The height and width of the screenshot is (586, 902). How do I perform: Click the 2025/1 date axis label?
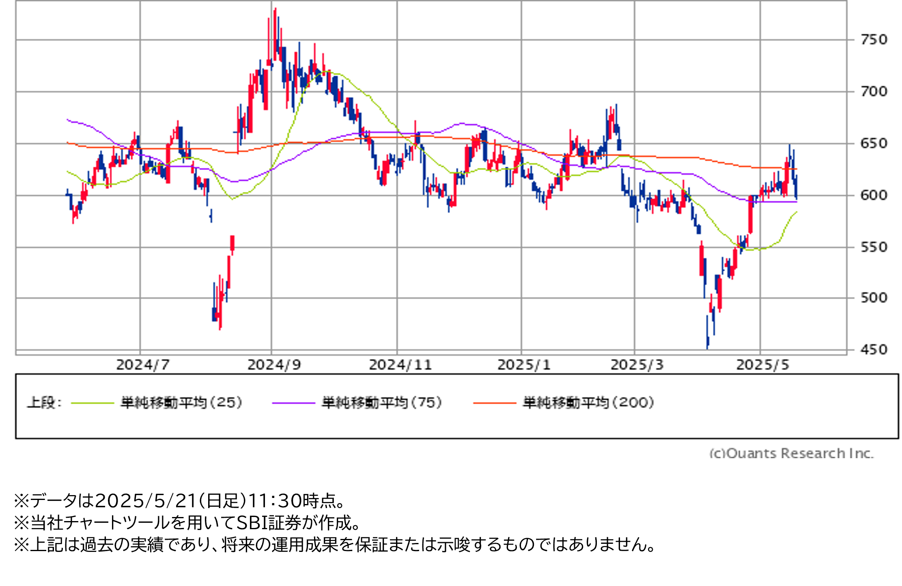[x=524, y=365]
